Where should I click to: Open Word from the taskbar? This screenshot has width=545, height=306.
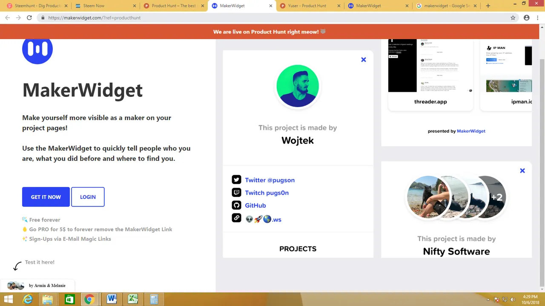pos(112,299)
